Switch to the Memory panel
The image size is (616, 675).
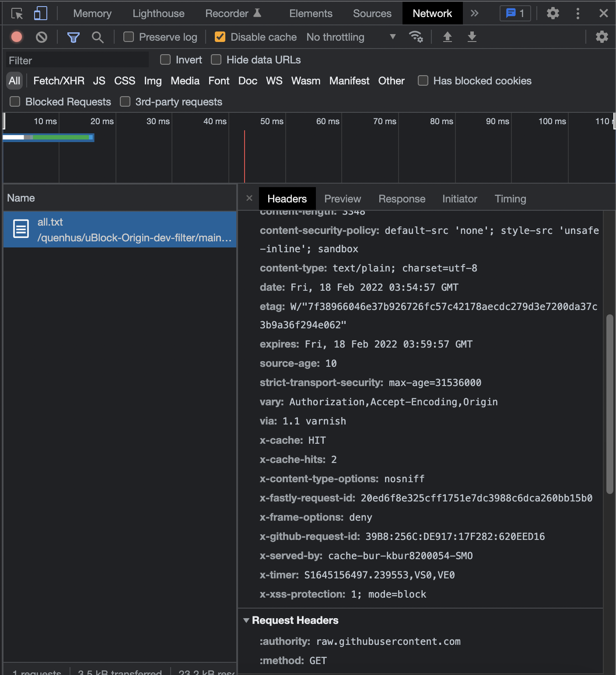pyautogui.click(x=92, y=14)
